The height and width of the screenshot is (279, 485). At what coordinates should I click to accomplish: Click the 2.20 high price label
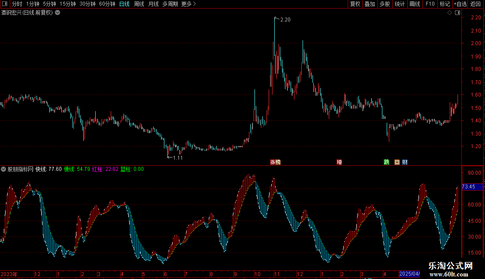[285, 19]
